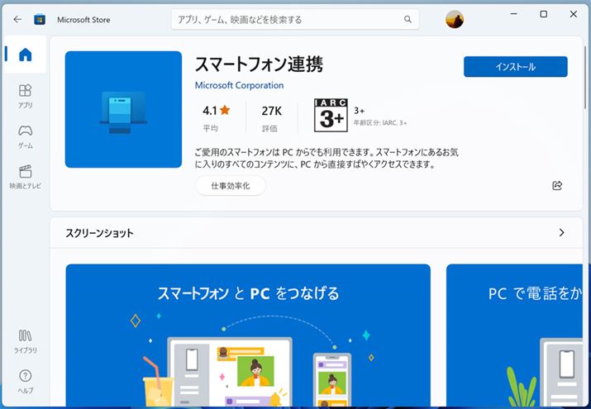This screenshot has width=591, height=409.
Task: Click the app description text
Action: [x=326, y=158]
